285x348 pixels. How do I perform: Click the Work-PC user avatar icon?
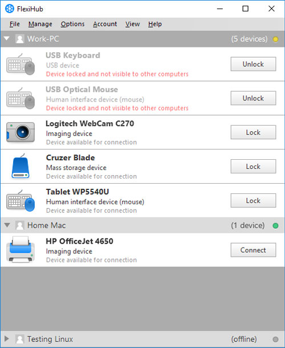click(20, 39)
